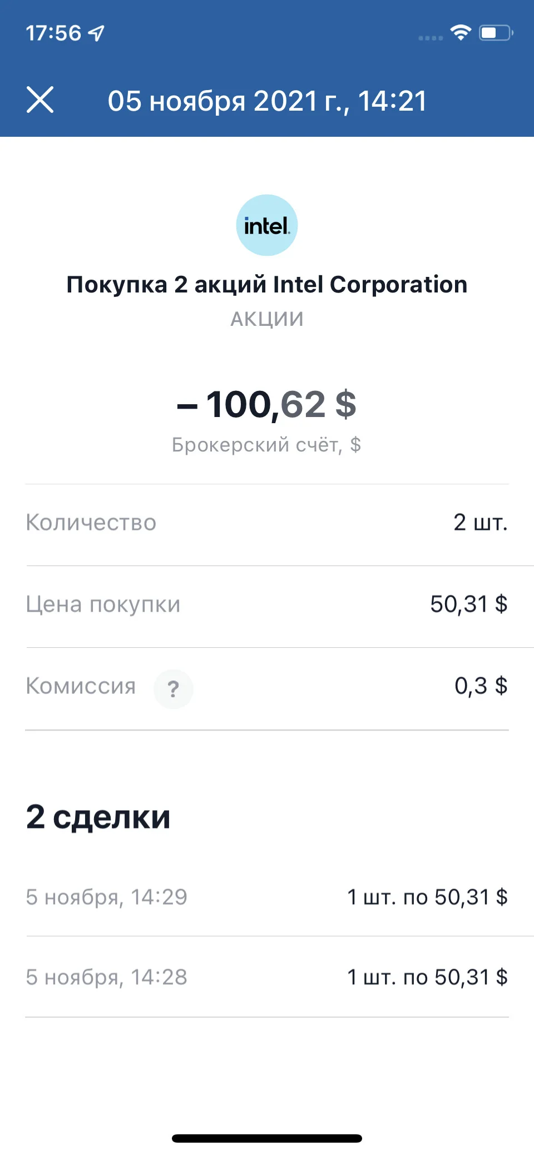Tap the amount – 100,62 $
Image resolution: width=534 pixels, height=1156 pixels.
[x=267, y=404]
